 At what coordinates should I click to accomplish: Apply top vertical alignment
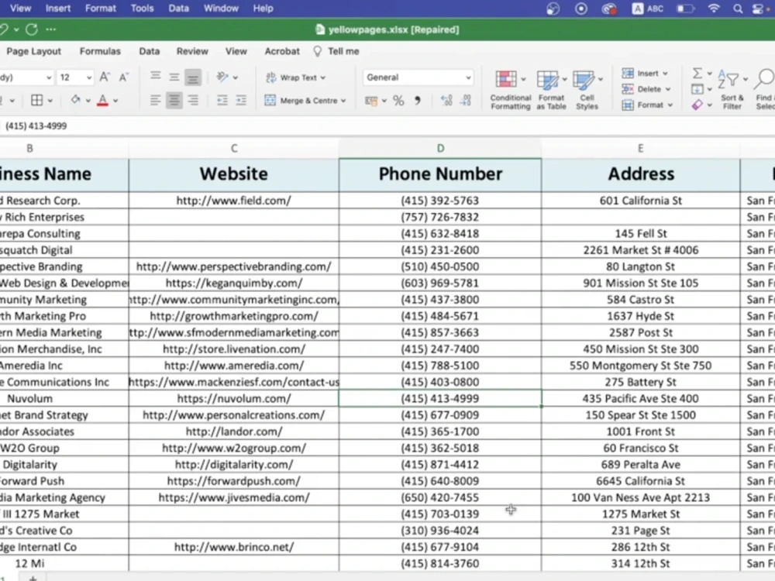tap(155, 77)
